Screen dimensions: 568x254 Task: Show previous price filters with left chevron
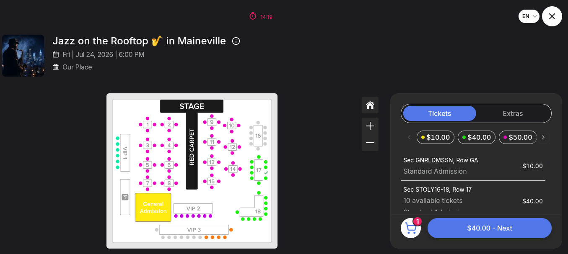[409, 137]
